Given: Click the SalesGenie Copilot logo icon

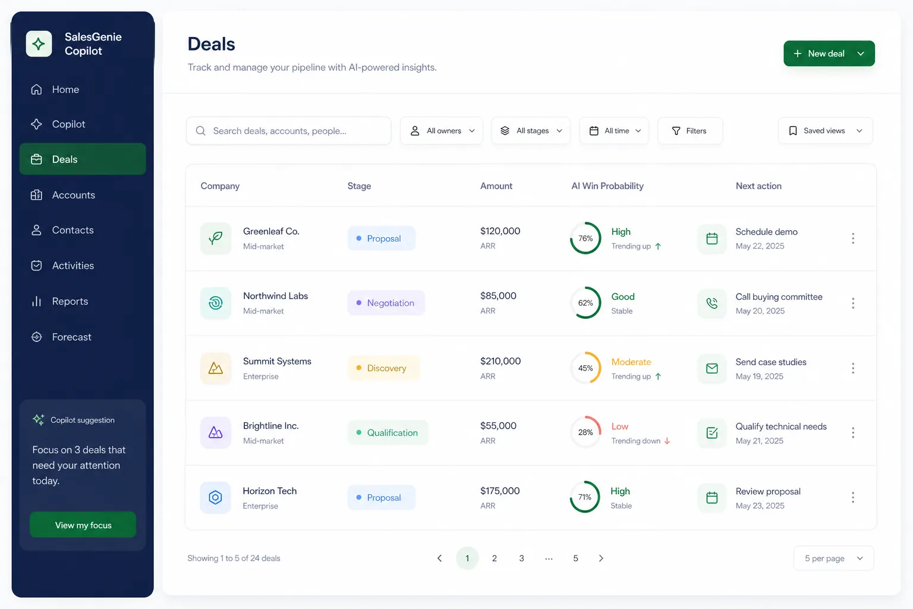Looking at the screenshot, I should coord(39,44).
